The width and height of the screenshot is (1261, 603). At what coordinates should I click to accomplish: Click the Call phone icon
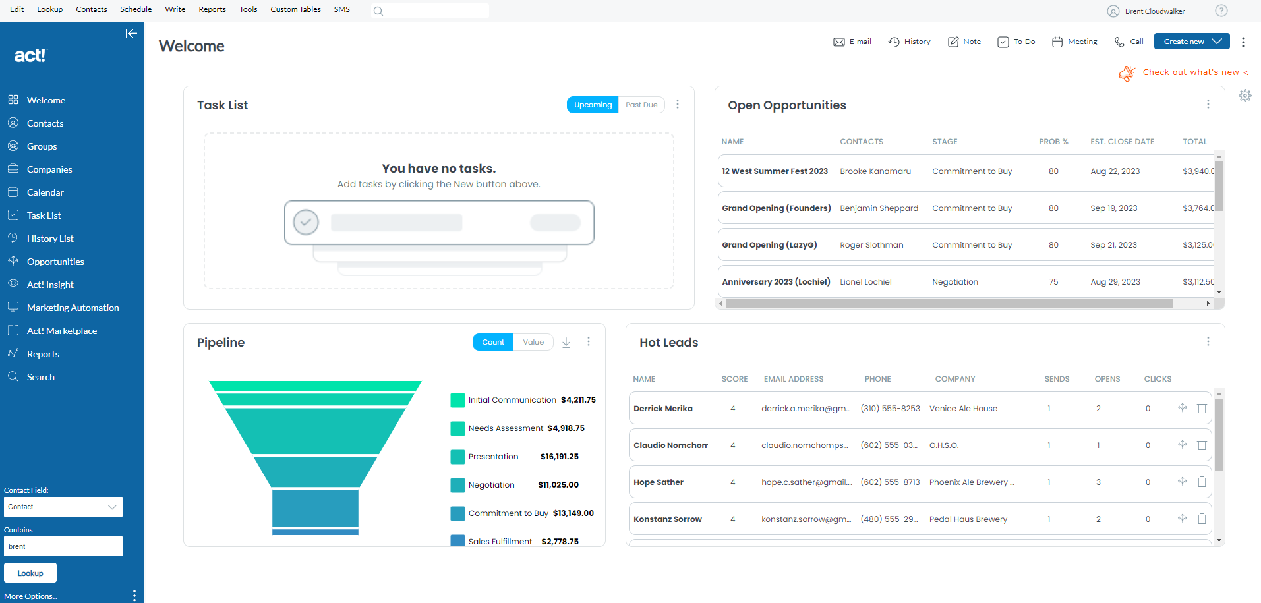(1119, 42)
